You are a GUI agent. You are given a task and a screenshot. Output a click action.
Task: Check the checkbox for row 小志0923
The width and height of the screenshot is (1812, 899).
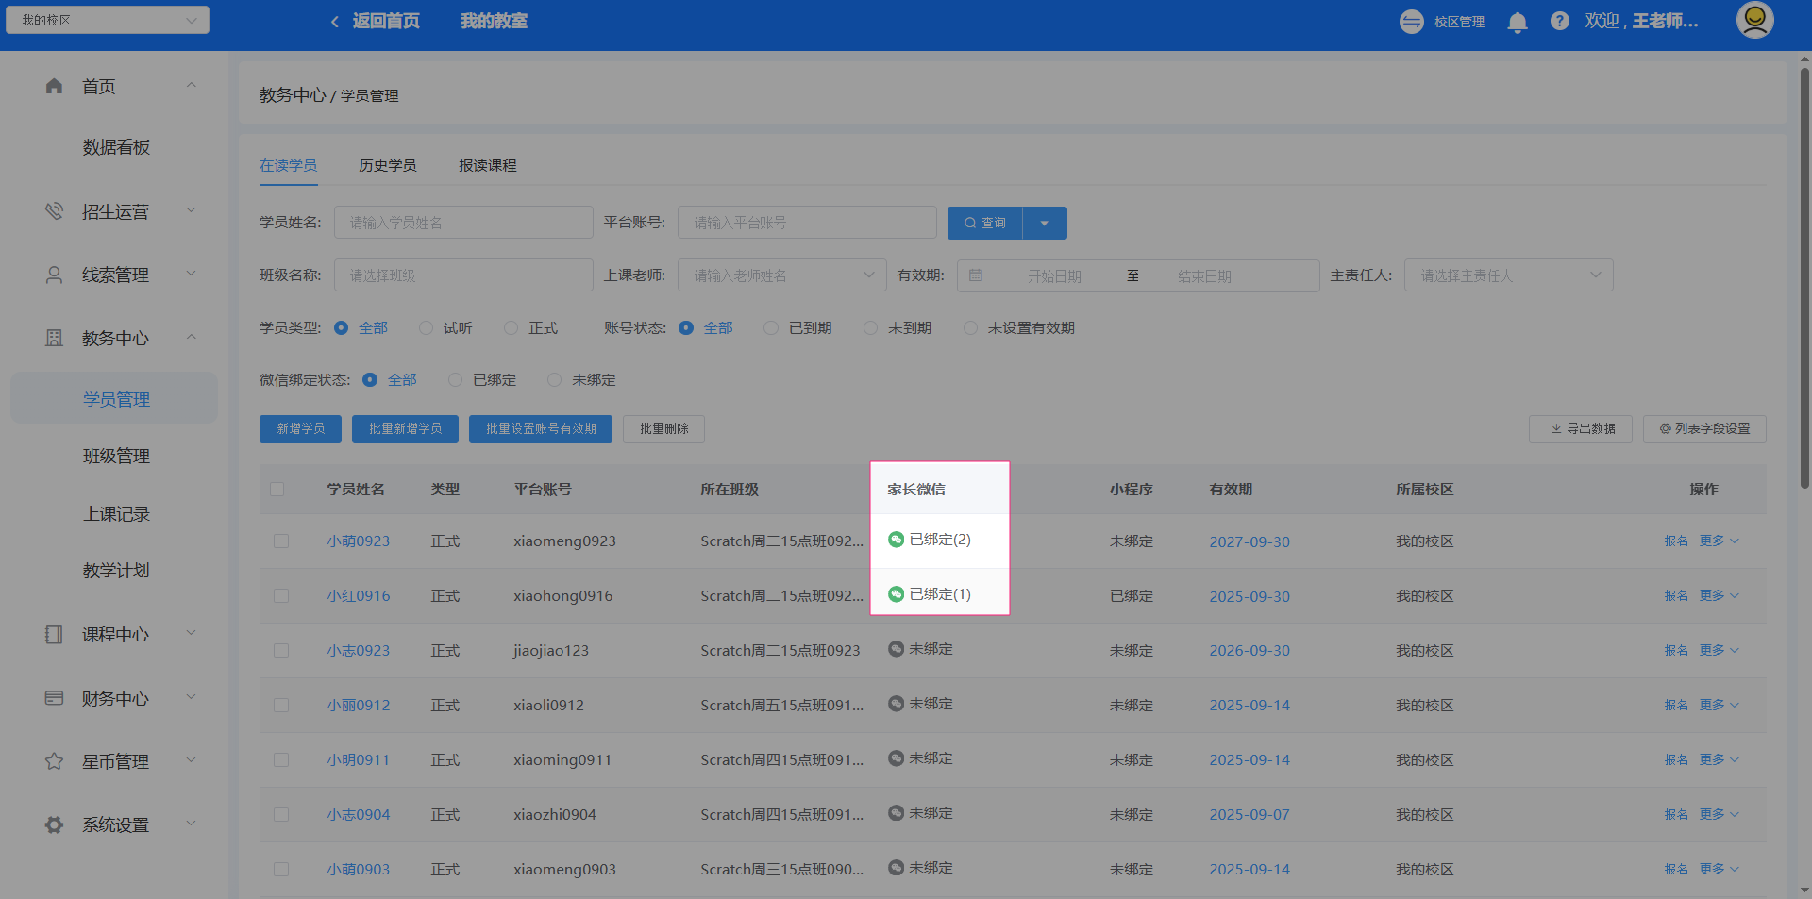[281, 651]
